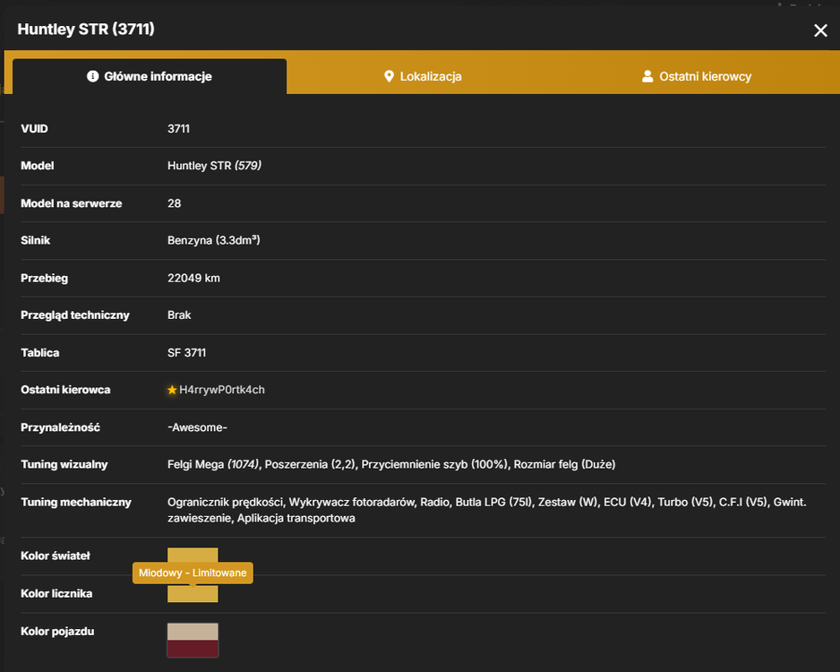Click the Przebieg label

(x=44, y=278)
